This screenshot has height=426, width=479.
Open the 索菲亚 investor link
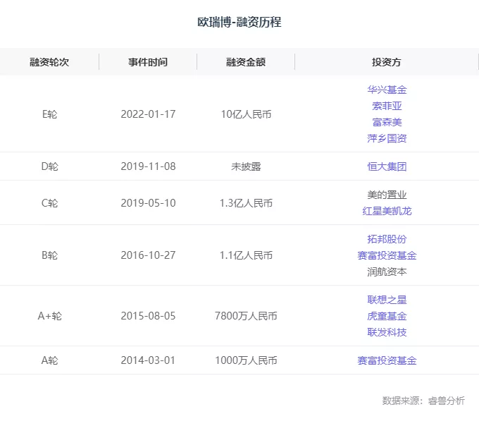coord(387,106)
